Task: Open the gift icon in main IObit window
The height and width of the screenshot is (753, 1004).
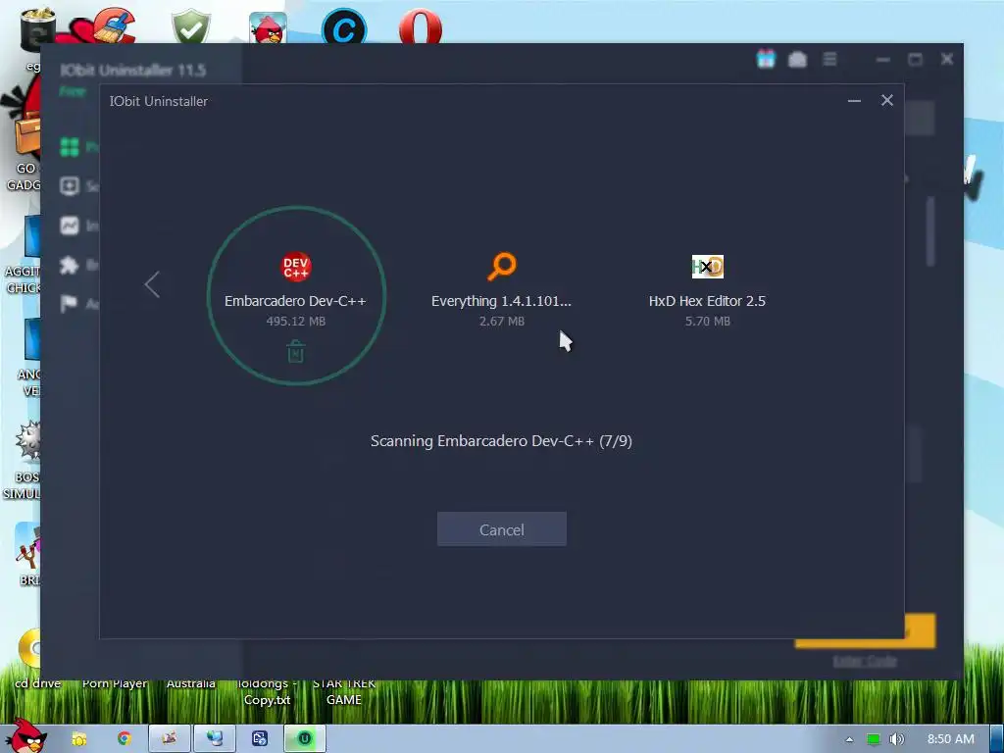Action: coord(766,59)
